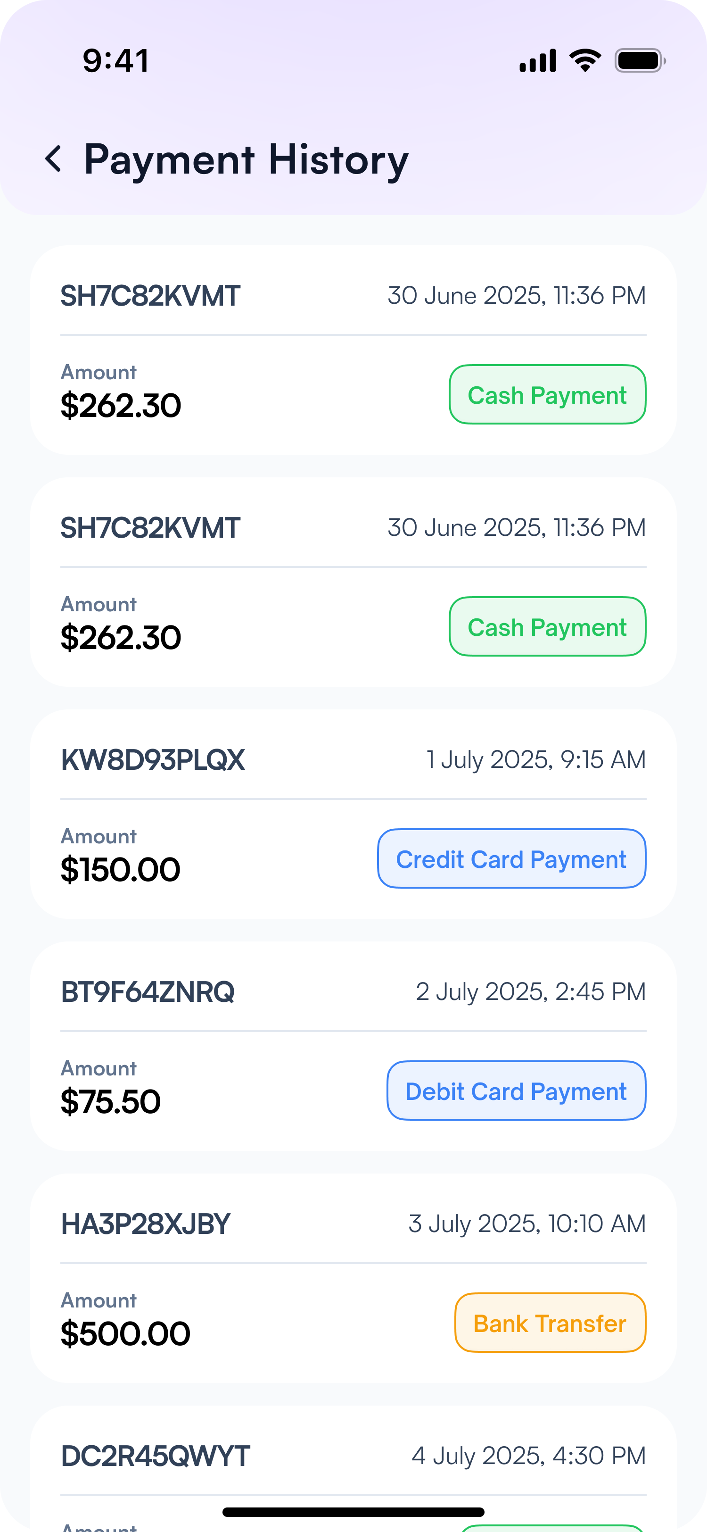Select transaction ID DC2R45QWYT
This screenshot has height=1532, width=707.
(x=156, y=1456)
